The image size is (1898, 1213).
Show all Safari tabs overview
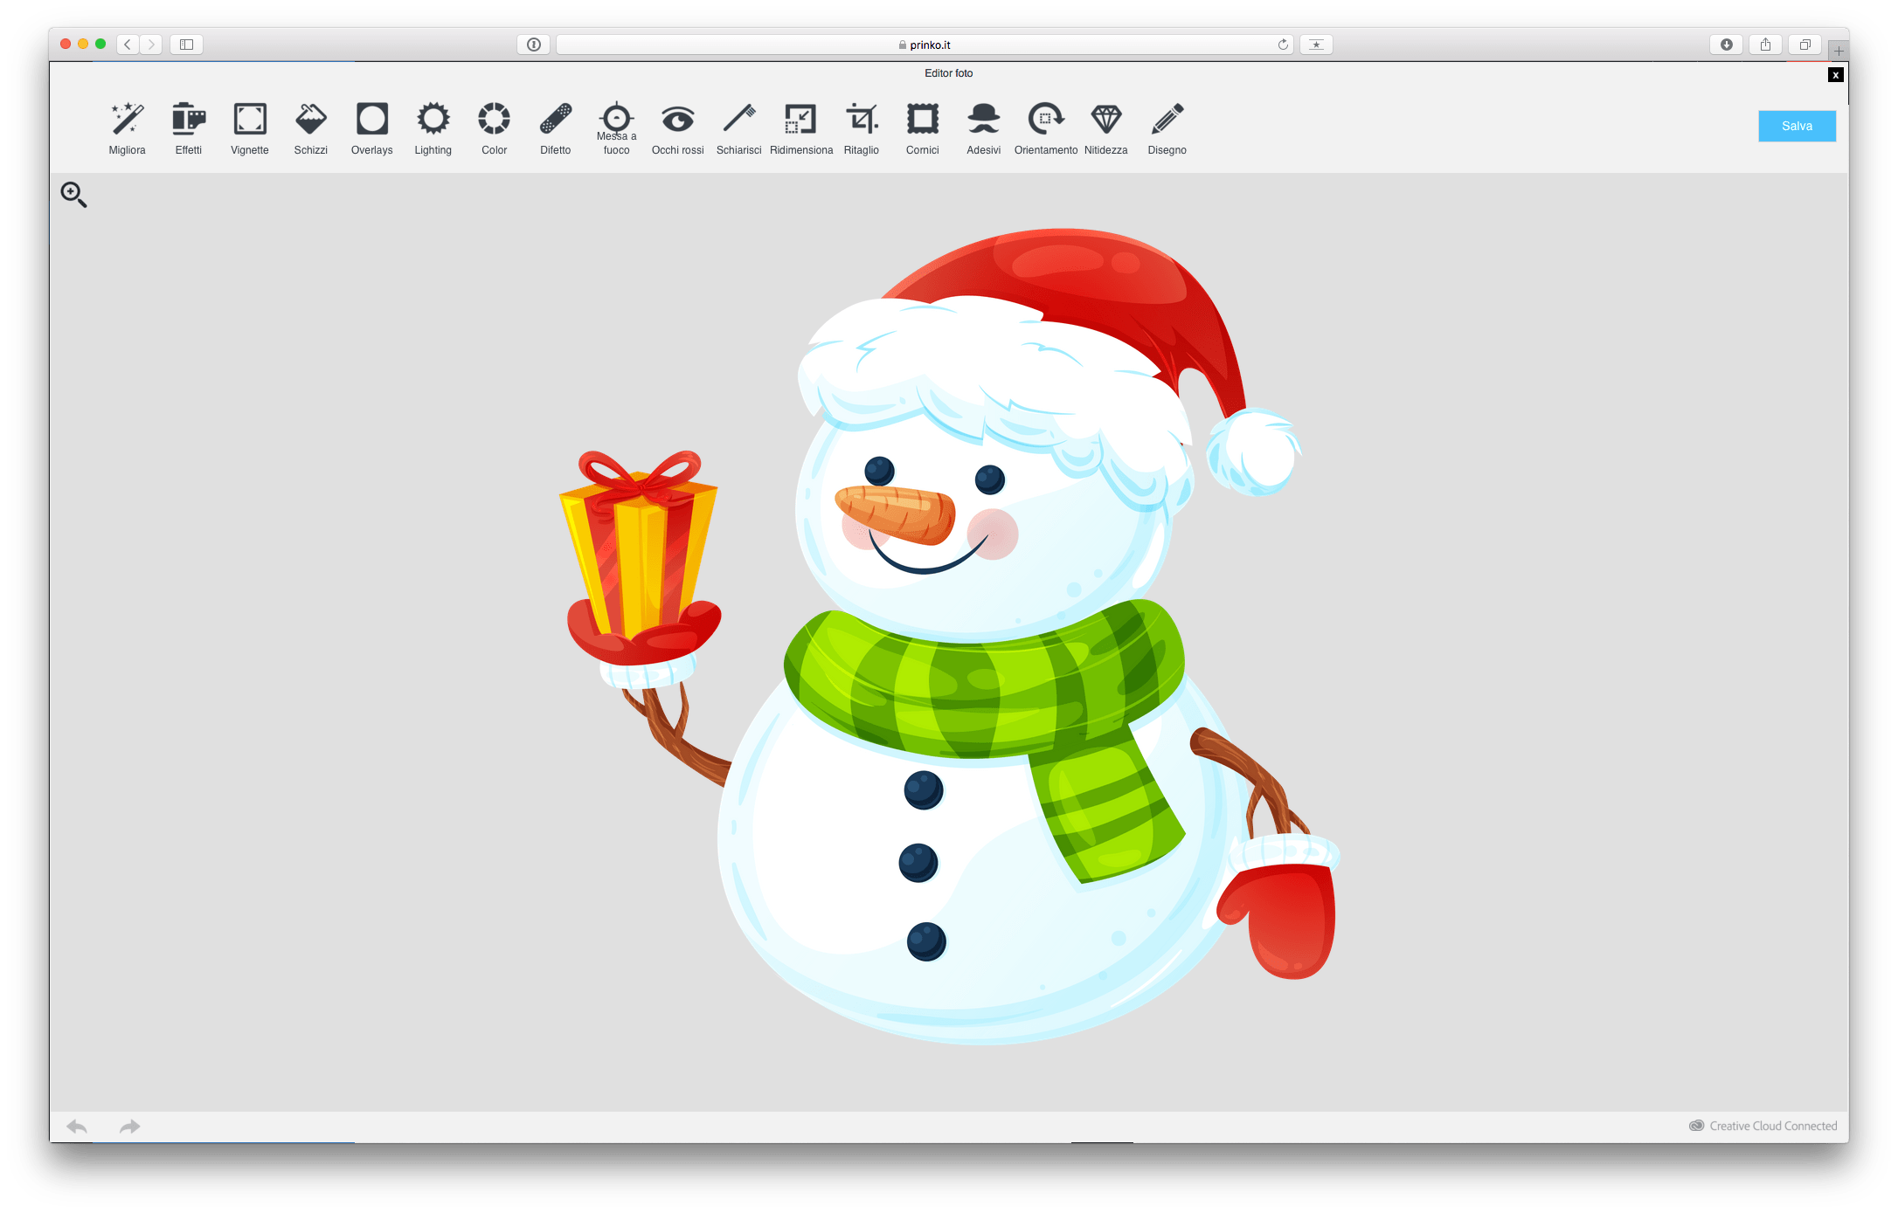coord(1804,45)
